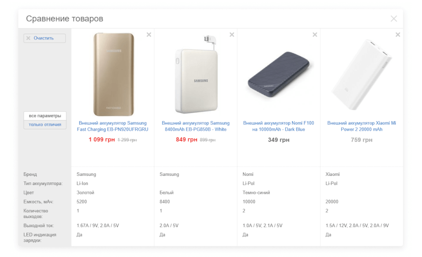Close the product comparison dialog
Screen dimensions: 422x257
click(x=394, y=18)
